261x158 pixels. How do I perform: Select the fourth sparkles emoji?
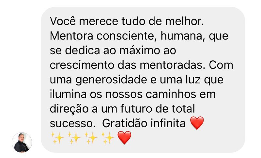[x=108, y=138]
